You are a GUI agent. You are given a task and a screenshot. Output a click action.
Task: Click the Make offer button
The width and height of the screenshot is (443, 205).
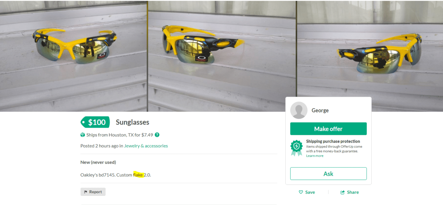tap(328, 129)
